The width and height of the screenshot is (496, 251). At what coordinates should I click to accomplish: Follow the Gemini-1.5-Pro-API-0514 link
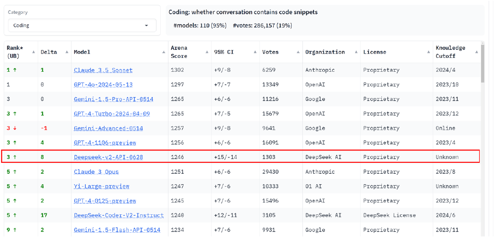114,99
